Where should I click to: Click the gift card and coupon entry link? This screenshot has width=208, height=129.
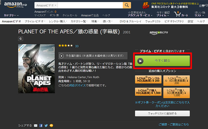[162, 104]
